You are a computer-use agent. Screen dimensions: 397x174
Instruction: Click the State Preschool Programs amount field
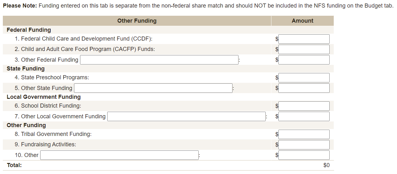(x=304, y=78)
